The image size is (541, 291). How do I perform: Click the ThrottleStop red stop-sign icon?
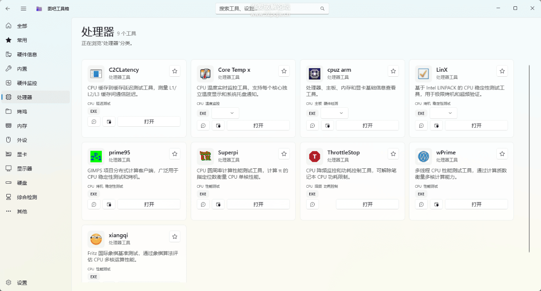click(x=314, y=156)
